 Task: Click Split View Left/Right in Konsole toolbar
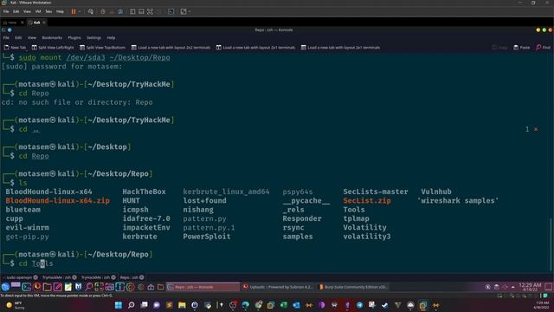tap(53, 48)
